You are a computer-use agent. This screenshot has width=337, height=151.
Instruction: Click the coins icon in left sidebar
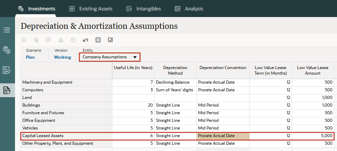tap(7, 50)
